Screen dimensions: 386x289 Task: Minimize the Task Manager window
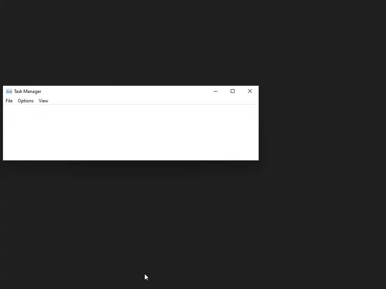(216, 91)
